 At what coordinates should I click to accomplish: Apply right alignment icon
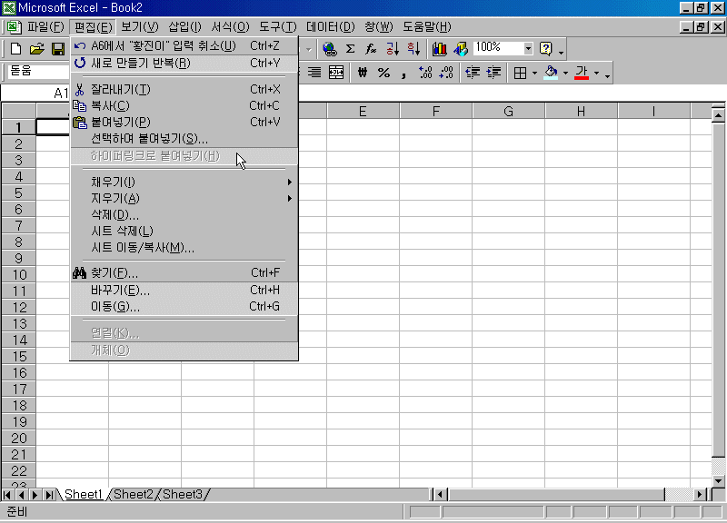pos(314,73)
